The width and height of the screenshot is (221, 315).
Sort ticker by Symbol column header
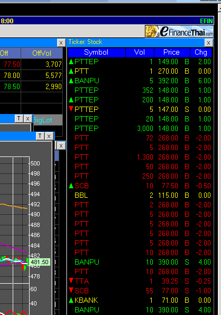[97, 52]
